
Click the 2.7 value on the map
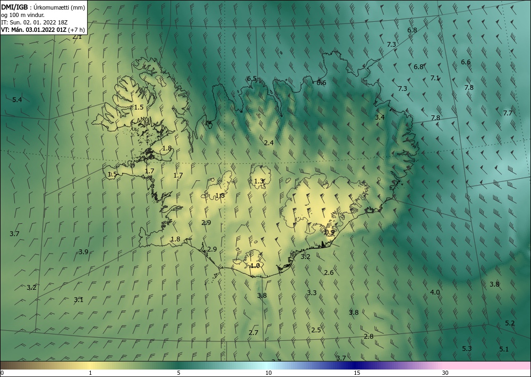click(x=253, y=332)
